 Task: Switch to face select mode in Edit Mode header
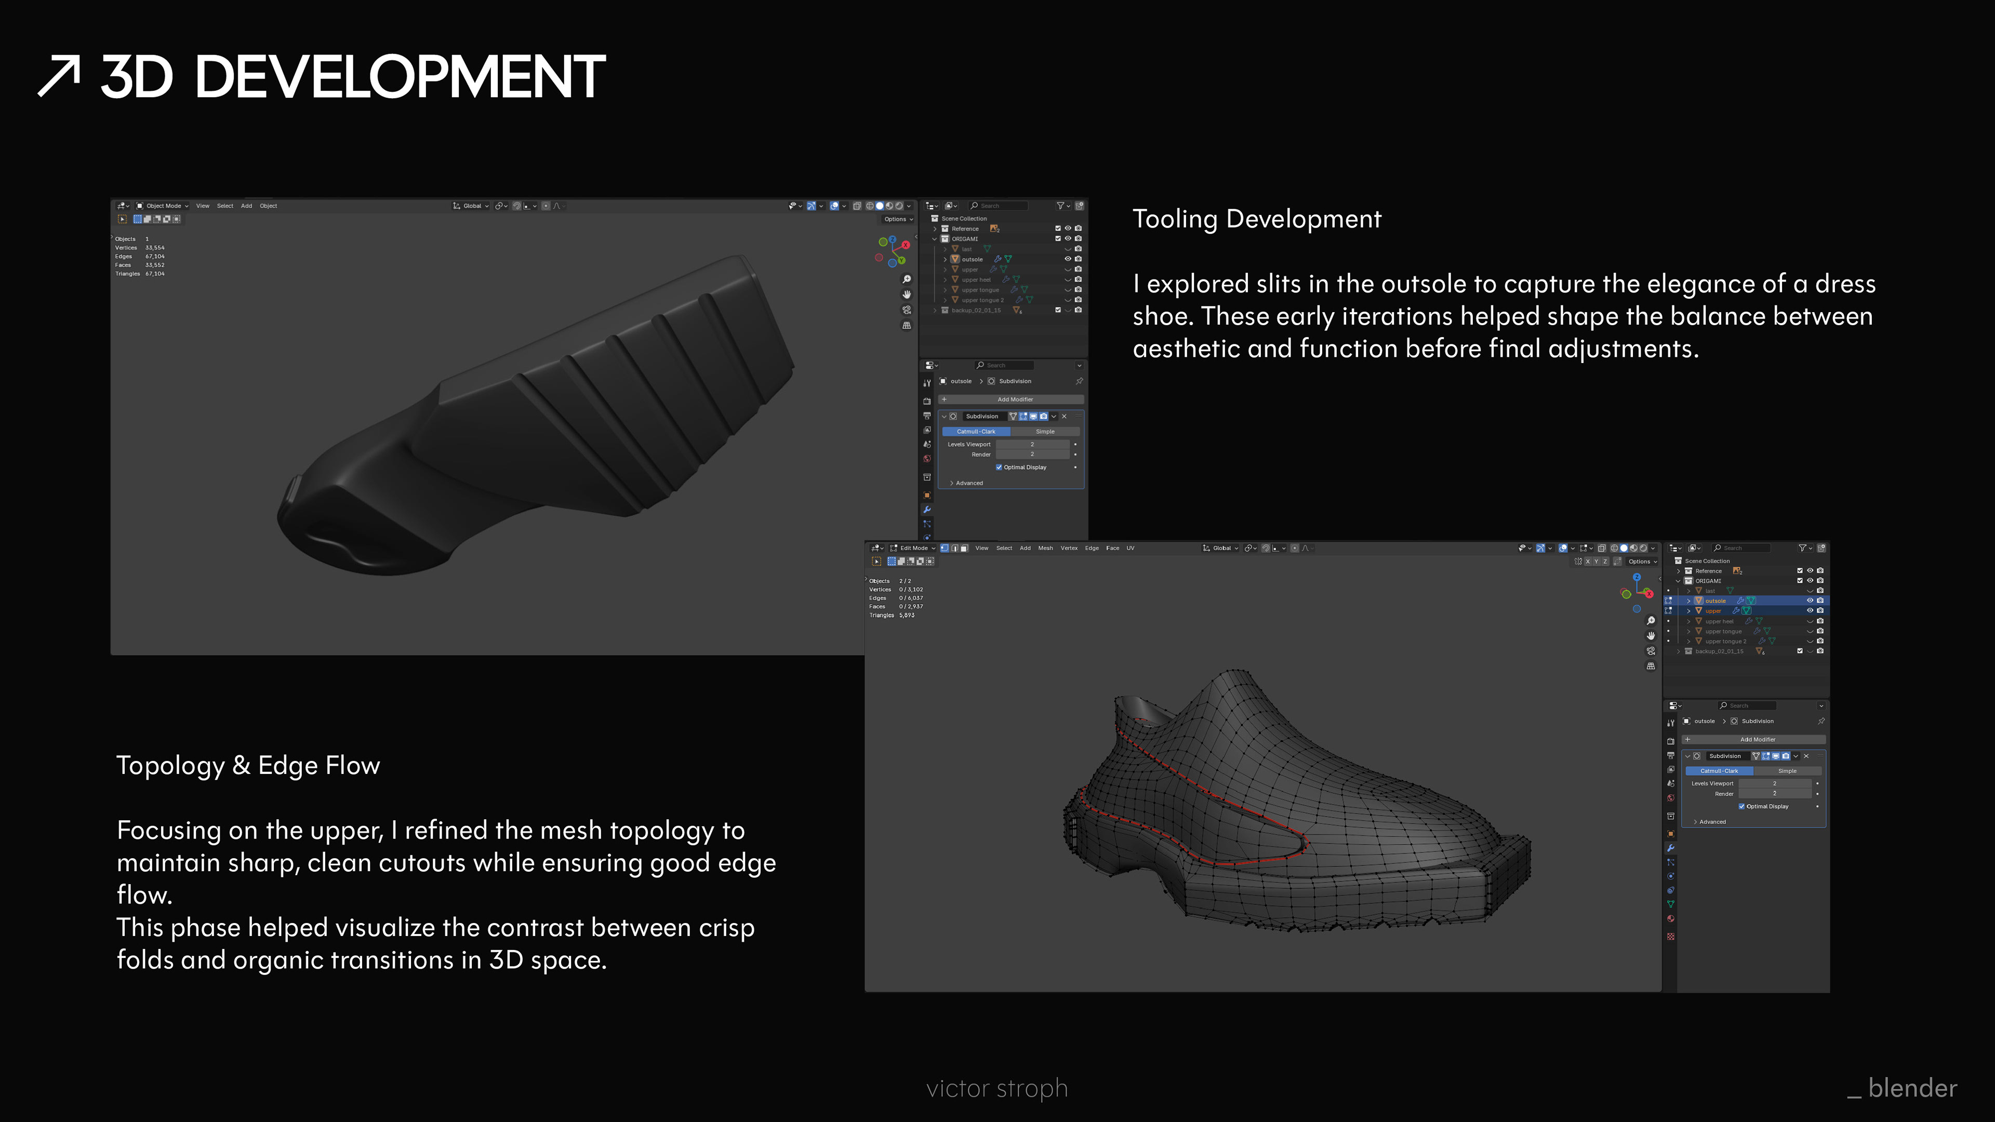(x=964, y=548)
